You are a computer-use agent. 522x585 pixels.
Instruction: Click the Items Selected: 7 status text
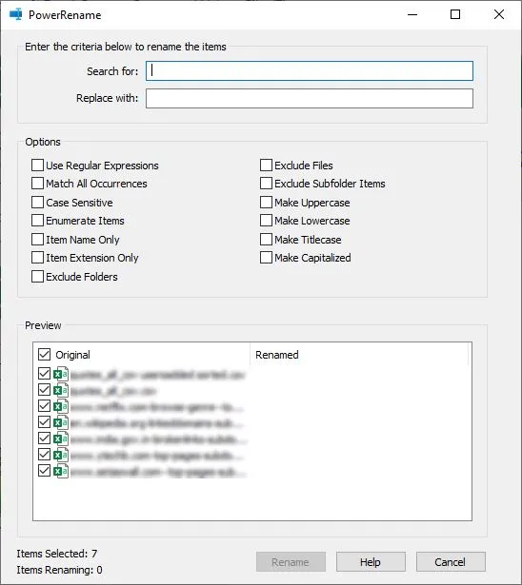point(57,554)
